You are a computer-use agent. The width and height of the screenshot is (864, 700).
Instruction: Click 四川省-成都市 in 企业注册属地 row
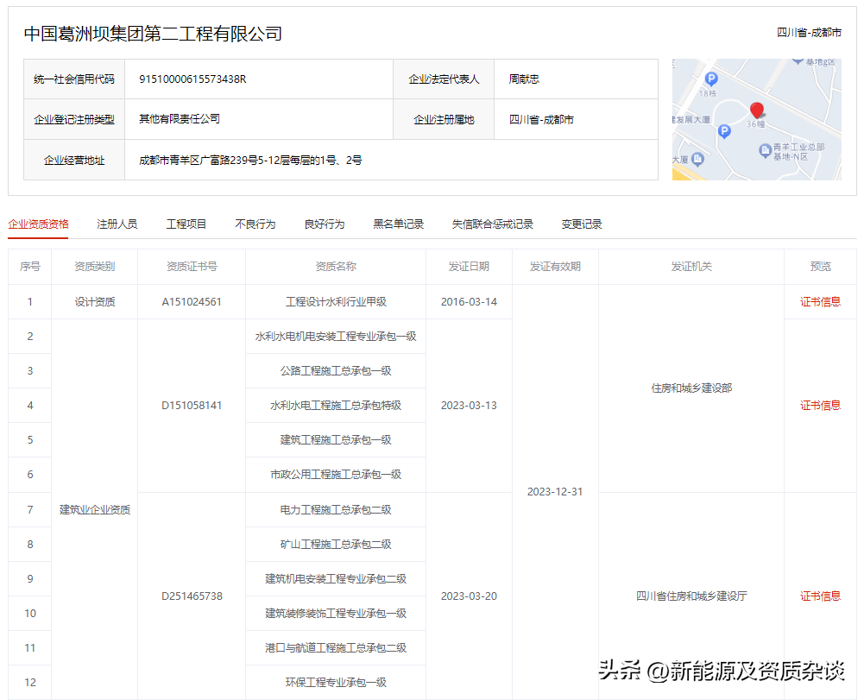pos(541,119)
